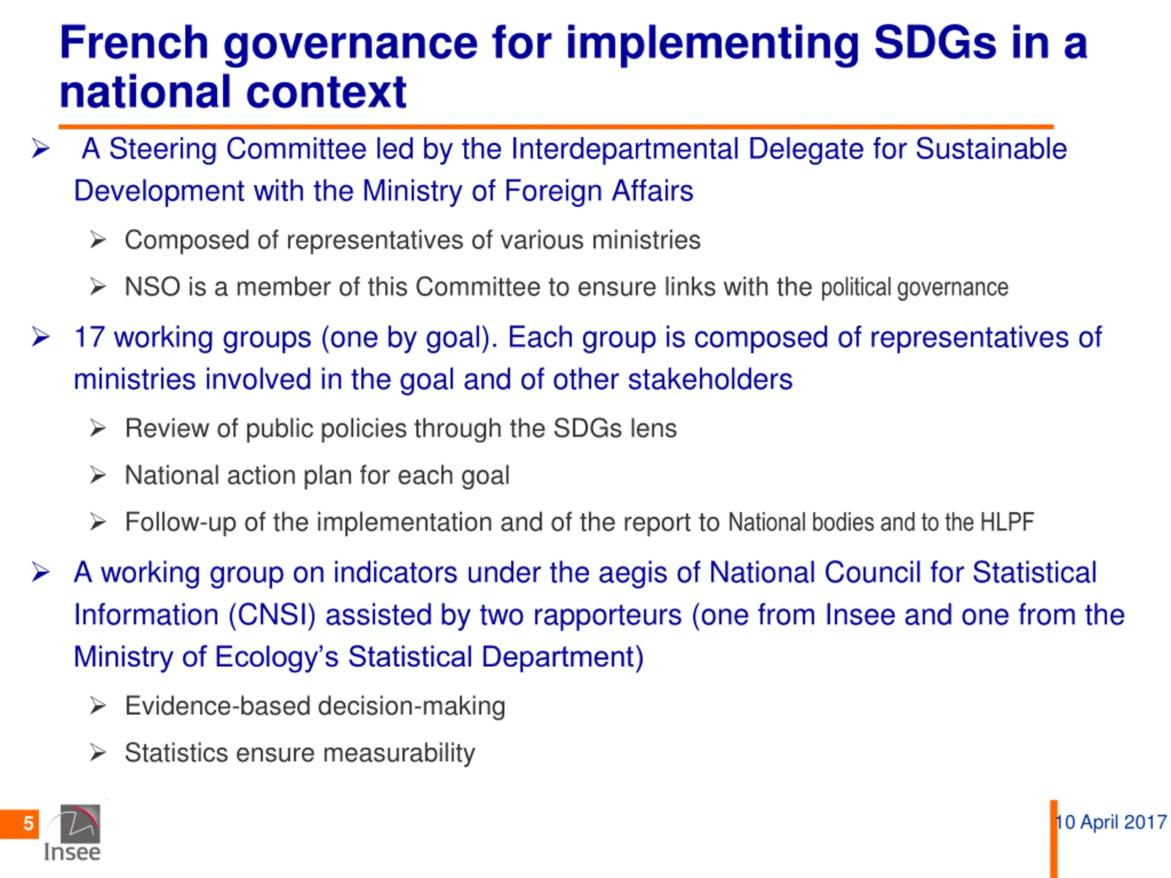Click the line 'ministries involved in the goal'
1171x878 pixels.
click(433, 380)
